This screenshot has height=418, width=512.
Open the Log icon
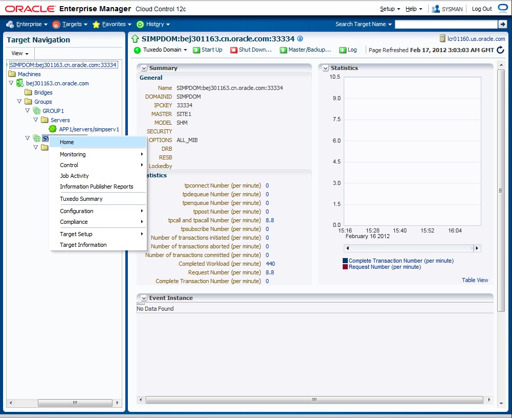[343, 50]
